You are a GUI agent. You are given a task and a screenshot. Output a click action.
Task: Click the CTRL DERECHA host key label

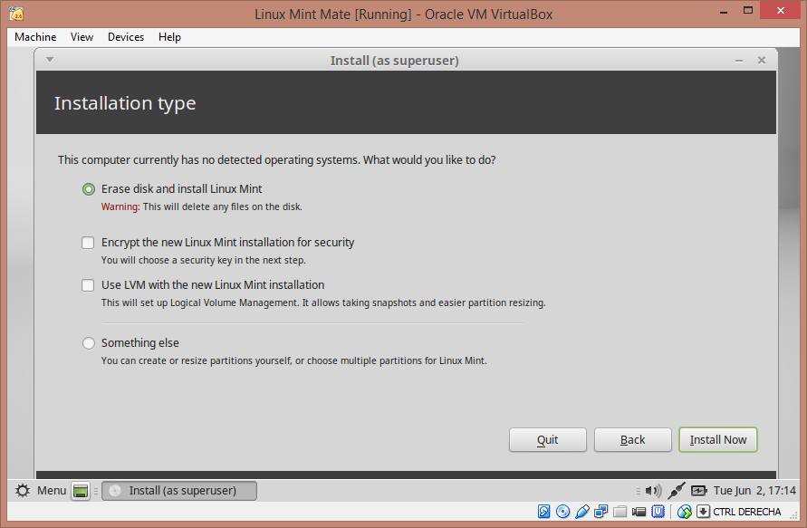click(747, 512)
